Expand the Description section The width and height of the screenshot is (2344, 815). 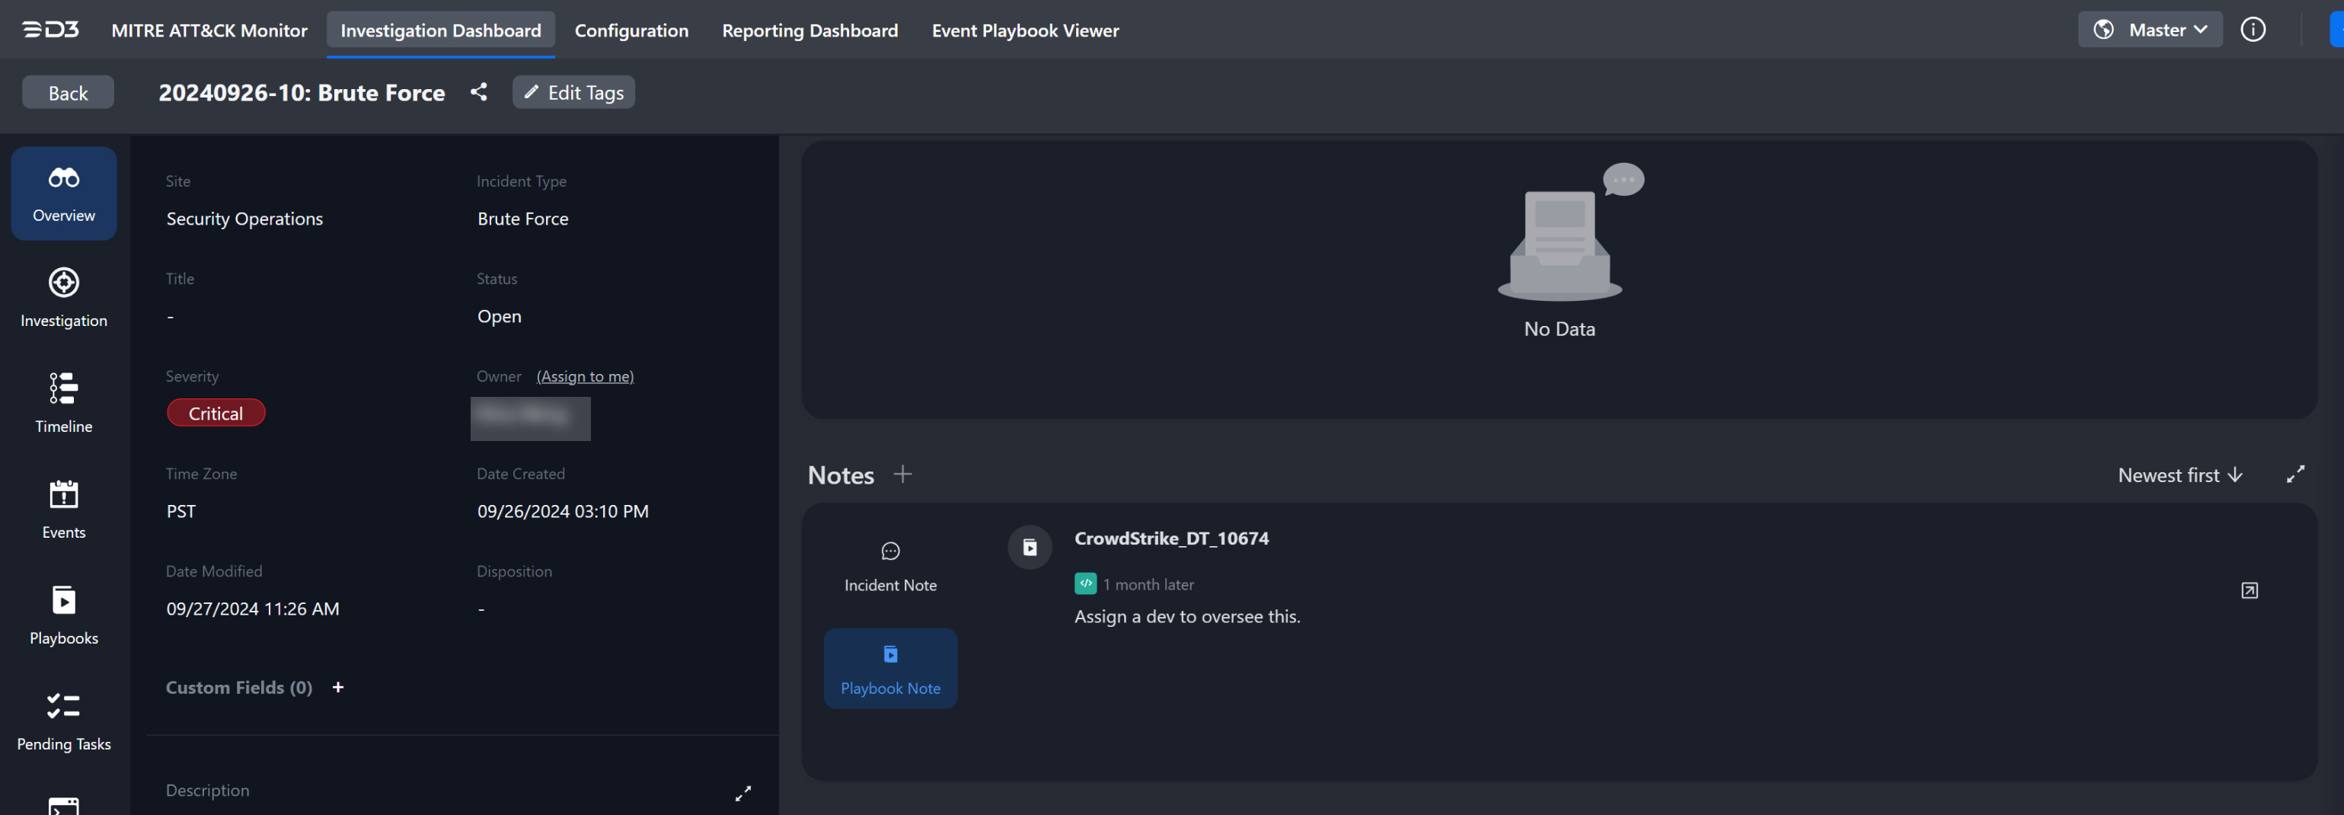(742, 793)
